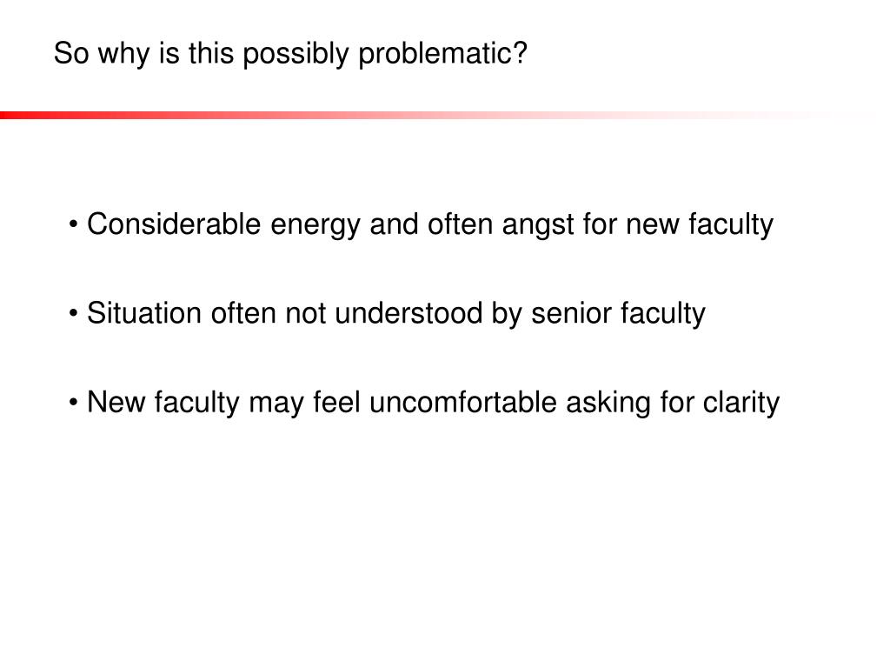The width and height of the screenshot is (890, 668).
Task: Click the word 'So' starting the title
Action: [x=71, y=53]
